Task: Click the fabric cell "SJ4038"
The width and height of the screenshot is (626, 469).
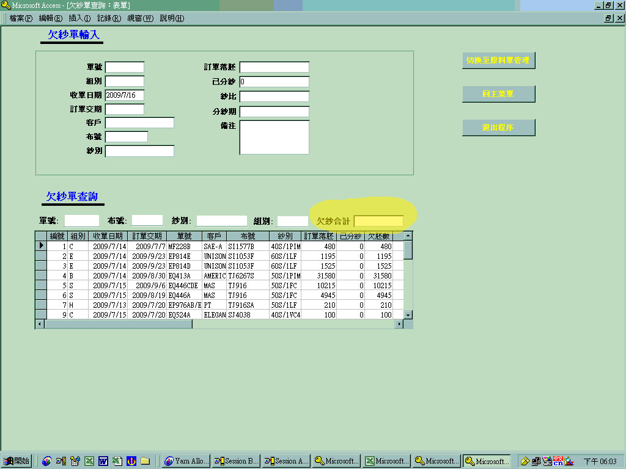Action: coord(248,314)
